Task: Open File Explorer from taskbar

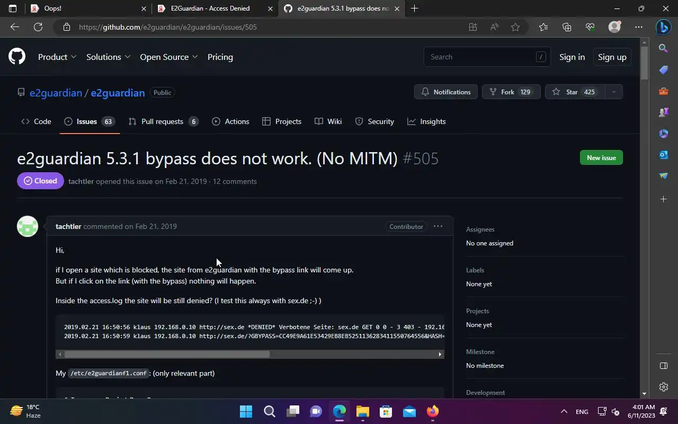Action: click(362, 411)
